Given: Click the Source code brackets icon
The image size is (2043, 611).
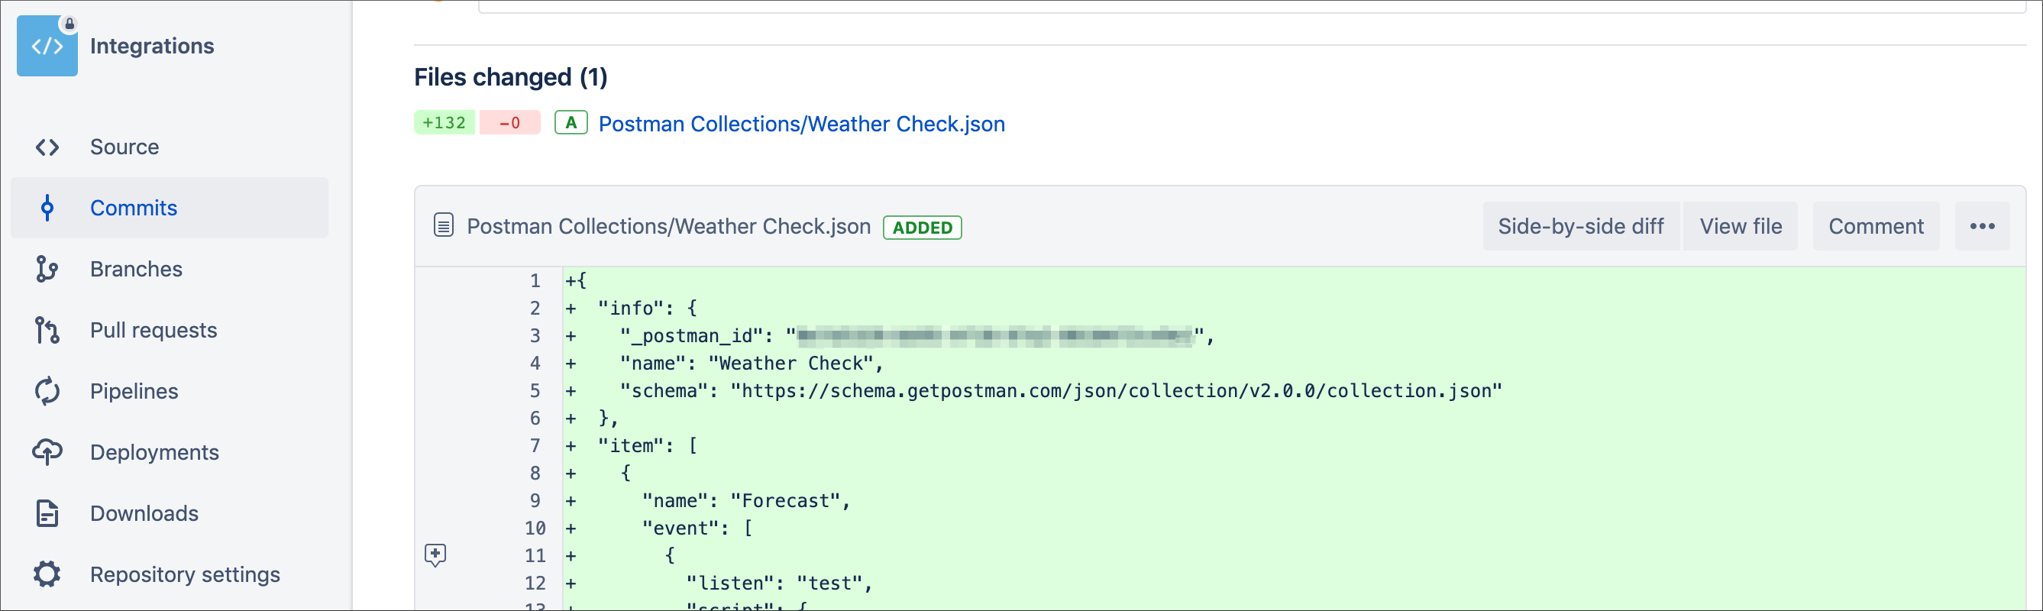Looking at the screenshot, I should (x=47, y=147).
